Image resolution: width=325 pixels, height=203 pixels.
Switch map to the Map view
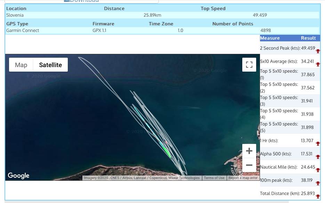tap(21, 65)
